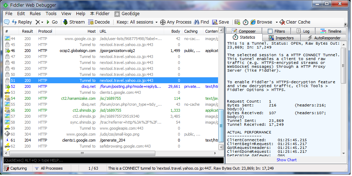352x176 pixels.
Task: Click the Any Process target icon
Action: (x=163, y=22)
